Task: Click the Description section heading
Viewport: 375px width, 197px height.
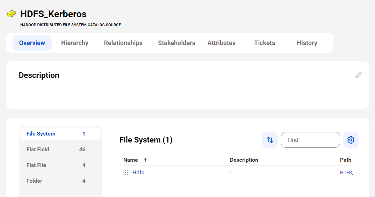Action: pyautogui.click(x=39, y=75)
